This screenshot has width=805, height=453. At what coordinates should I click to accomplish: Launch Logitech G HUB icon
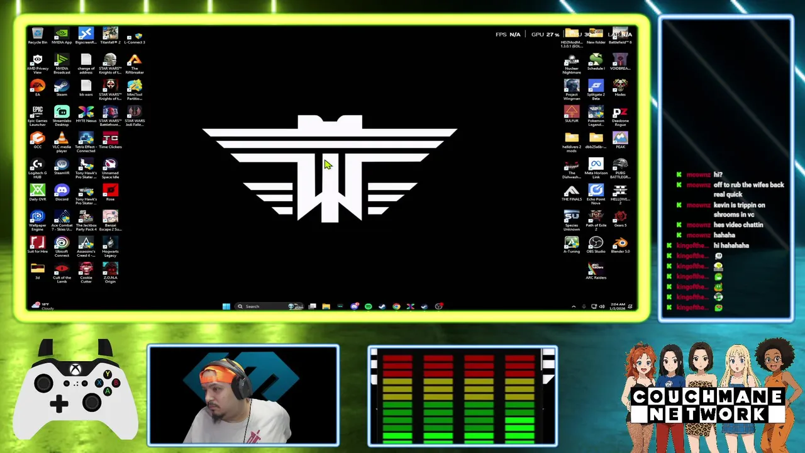(38, 169)
